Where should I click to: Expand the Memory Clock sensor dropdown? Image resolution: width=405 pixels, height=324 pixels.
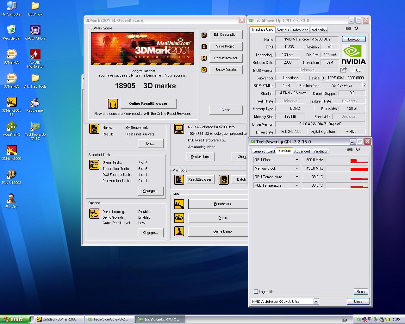297,168
